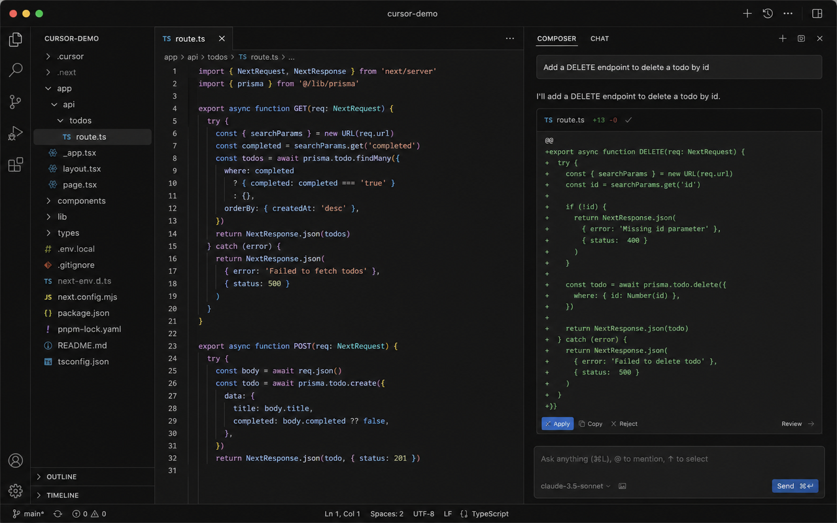
Task: Open the Explorer view in the activity bar
Action: pos(16,40)
